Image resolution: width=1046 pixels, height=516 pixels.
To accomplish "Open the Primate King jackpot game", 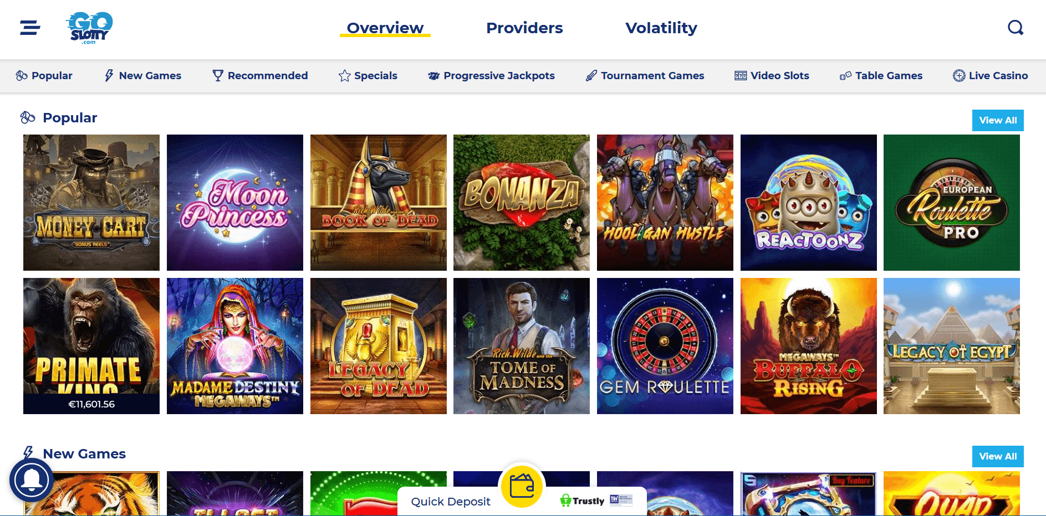I will pos(91,346).
